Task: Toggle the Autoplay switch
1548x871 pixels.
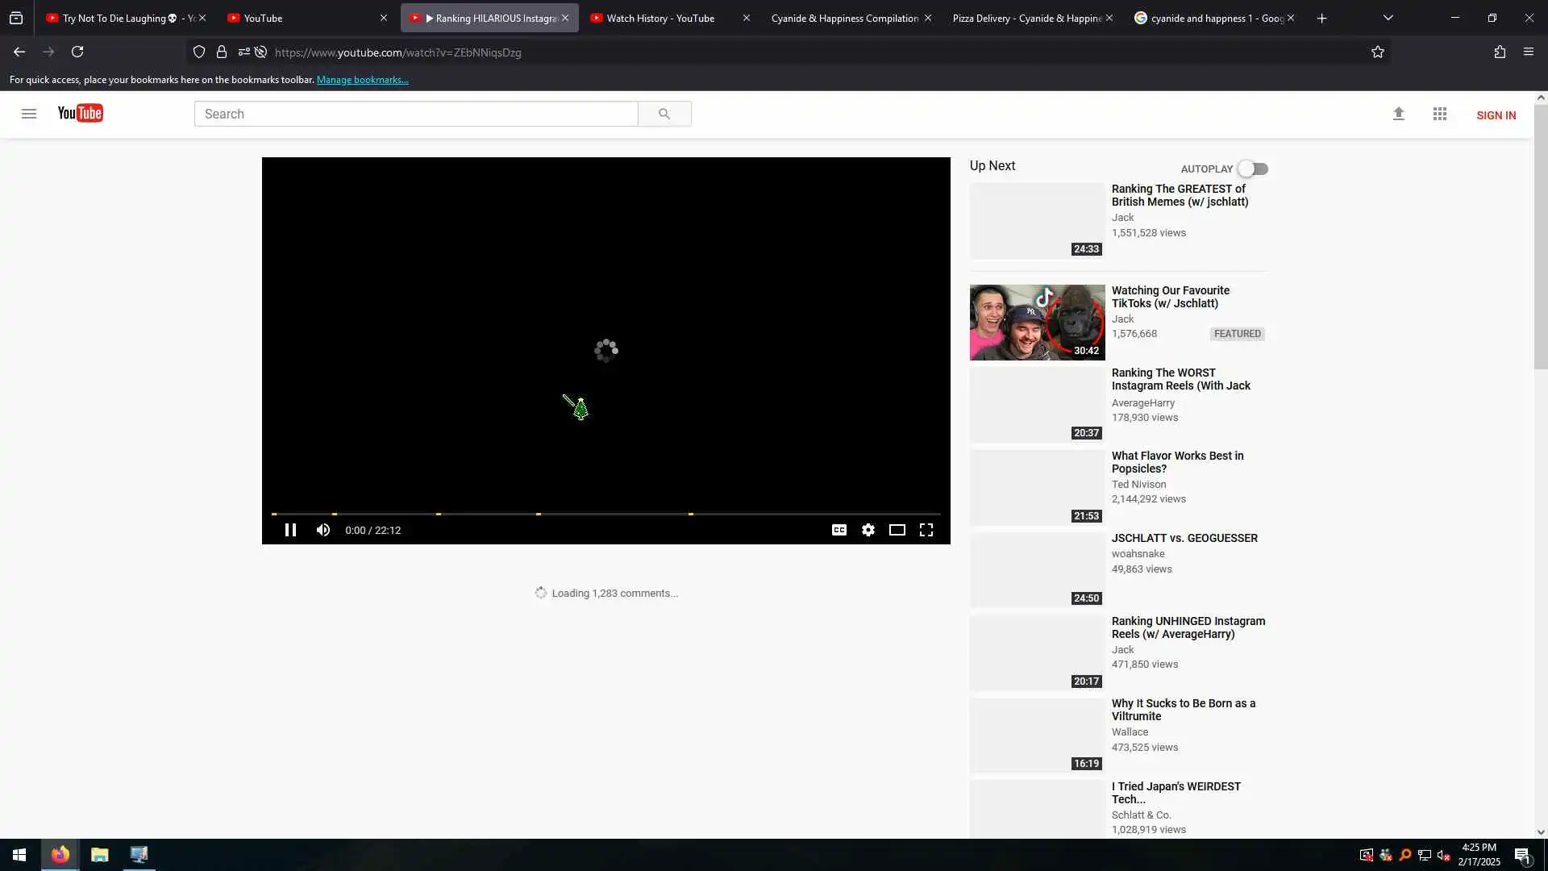Action: point(1253,169)
